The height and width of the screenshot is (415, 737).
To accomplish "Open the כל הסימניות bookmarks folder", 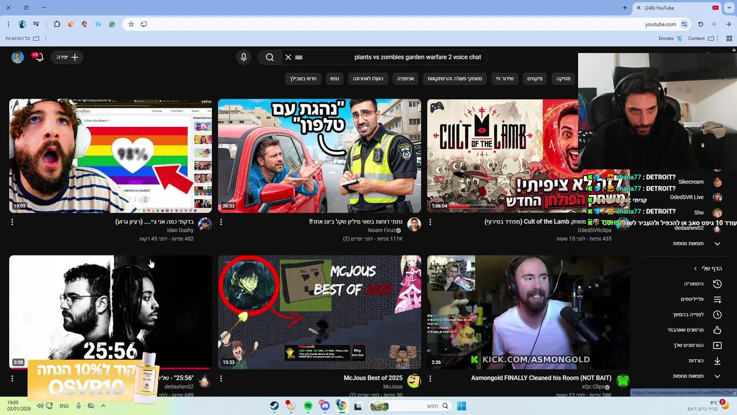I will pyautogui.click(x=22, y=39).
